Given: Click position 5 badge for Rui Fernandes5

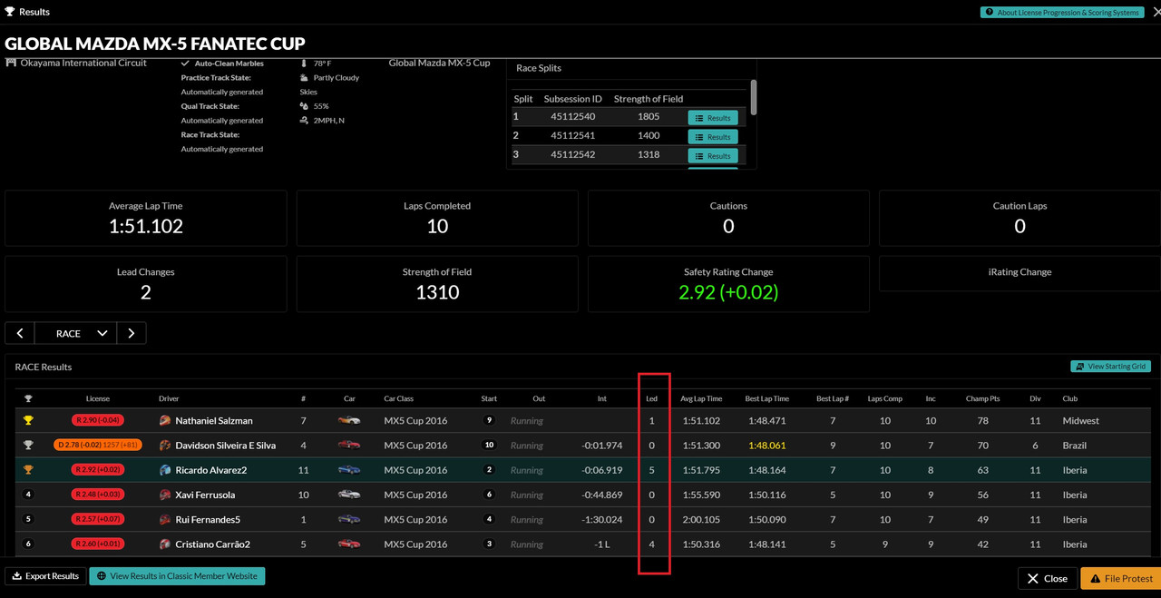Looking at the screenshot, I should 28,520.
